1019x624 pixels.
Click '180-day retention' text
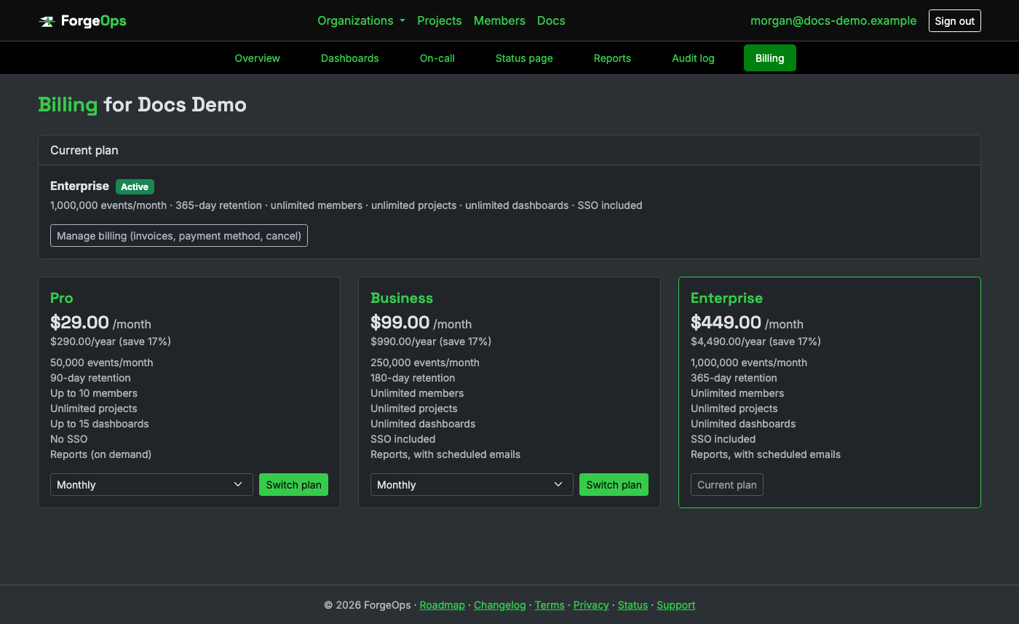point(413,378)
